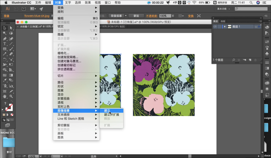Click the 不透明度 link label

(152, 16)
